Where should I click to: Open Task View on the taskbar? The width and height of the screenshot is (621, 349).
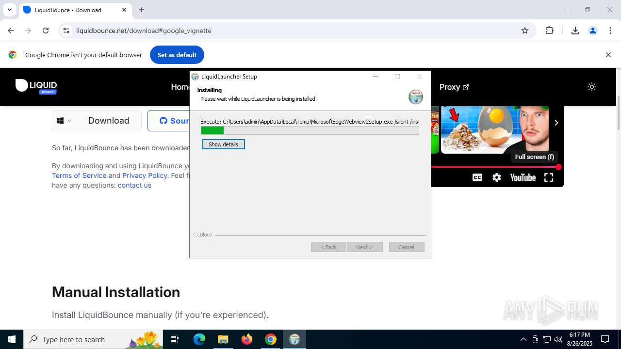pos(175,339)
